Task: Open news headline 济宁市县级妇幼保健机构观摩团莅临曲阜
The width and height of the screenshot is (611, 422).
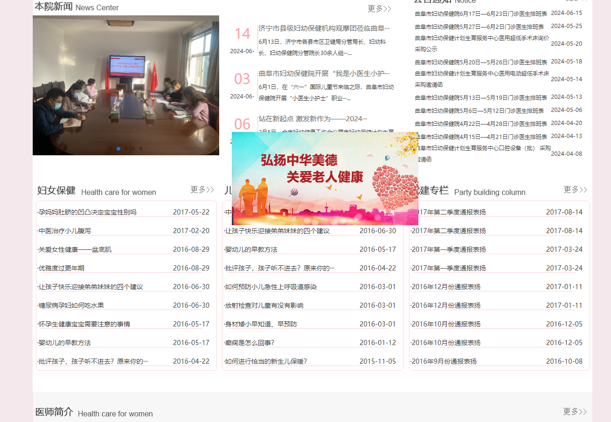Action: [x=324, y=28]
